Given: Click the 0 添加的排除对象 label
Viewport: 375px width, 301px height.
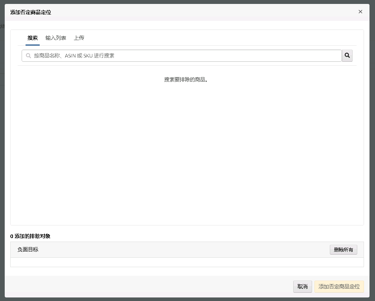Looking at the screenshot, I should 30,236.
